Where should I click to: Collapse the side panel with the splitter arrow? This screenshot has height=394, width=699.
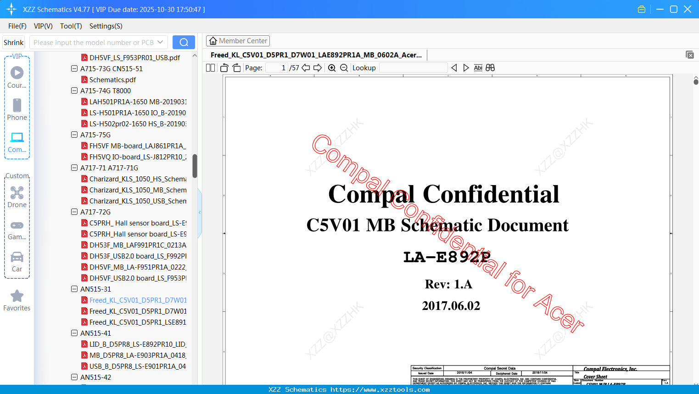click(200, 212)
